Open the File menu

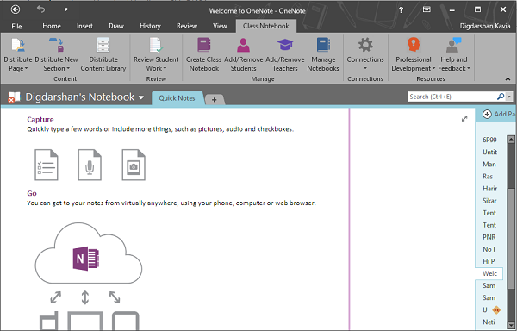point(16,26)
